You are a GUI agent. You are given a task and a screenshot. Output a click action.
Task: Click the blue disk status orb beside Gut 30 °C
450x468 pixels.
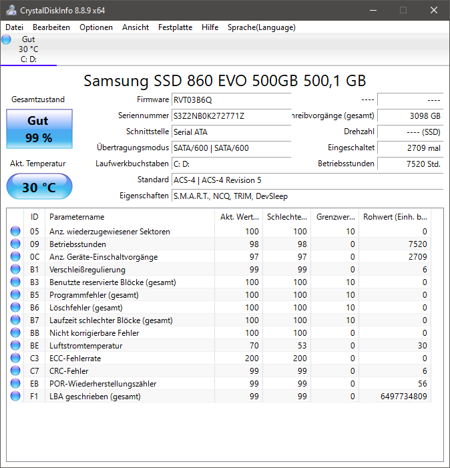click(x=6, y=39)
